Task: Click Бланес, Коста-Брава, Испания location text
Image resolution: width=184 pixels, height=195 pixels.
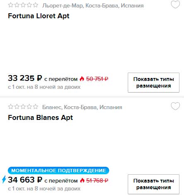Action: 82,107
